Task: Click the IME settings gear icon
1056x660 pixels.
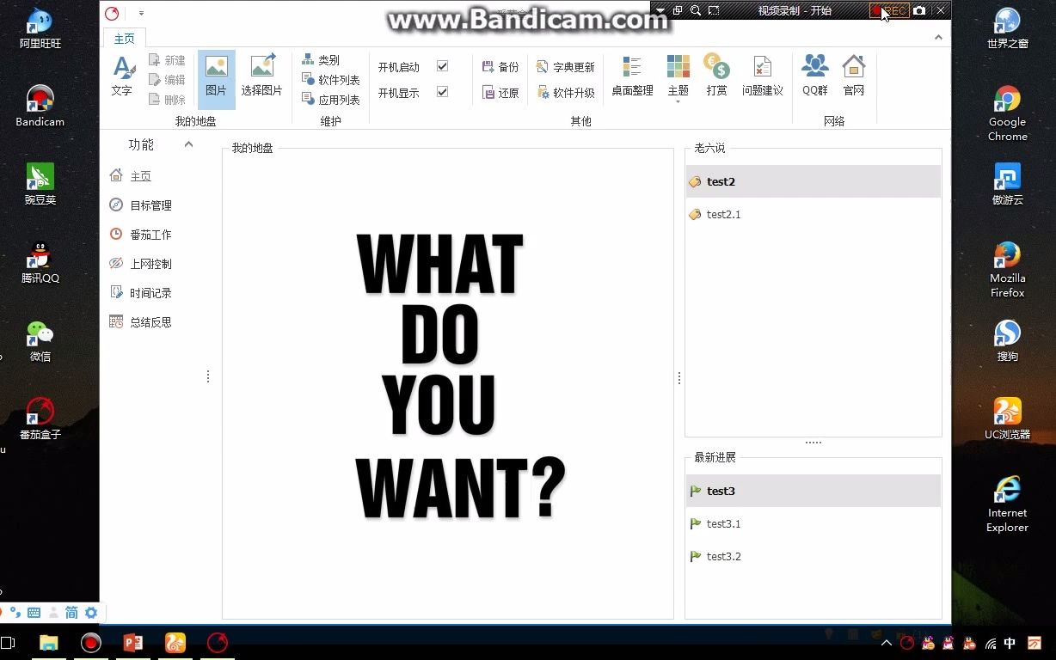Action: click(90, 613)
